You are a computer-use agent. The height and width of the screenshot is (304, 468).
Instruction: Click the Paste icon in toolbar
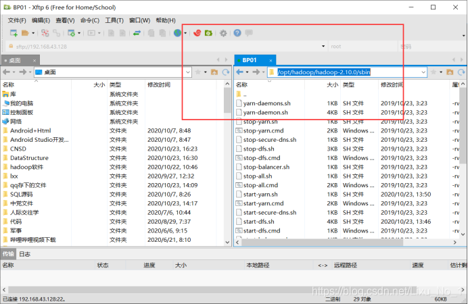click(x=162, y=33)
